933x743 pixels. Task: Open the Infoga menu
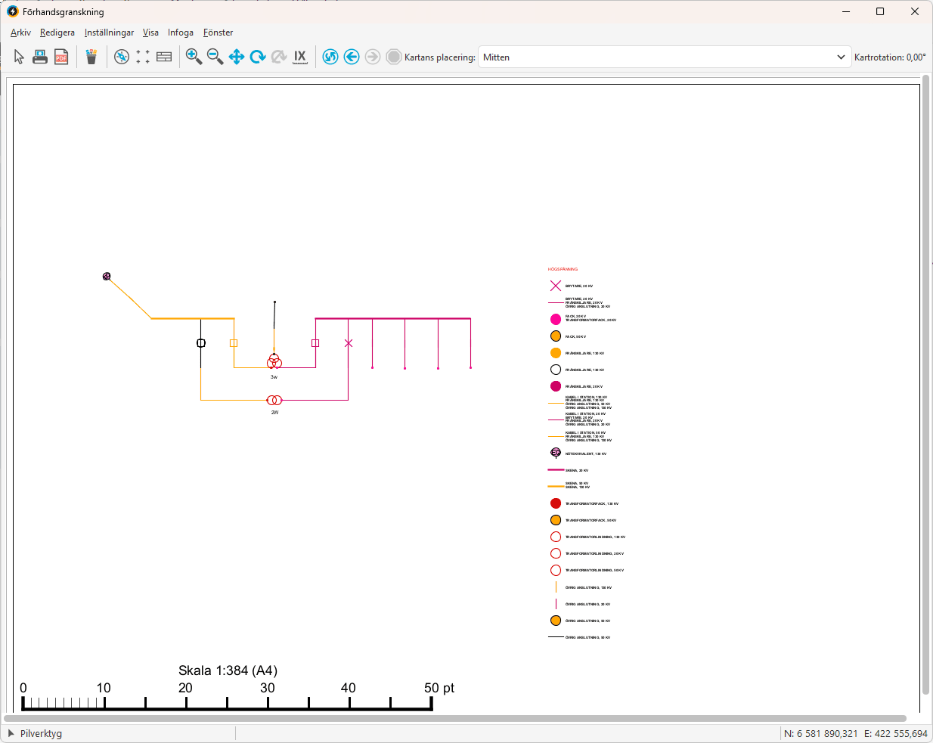[x=181, y=33]
